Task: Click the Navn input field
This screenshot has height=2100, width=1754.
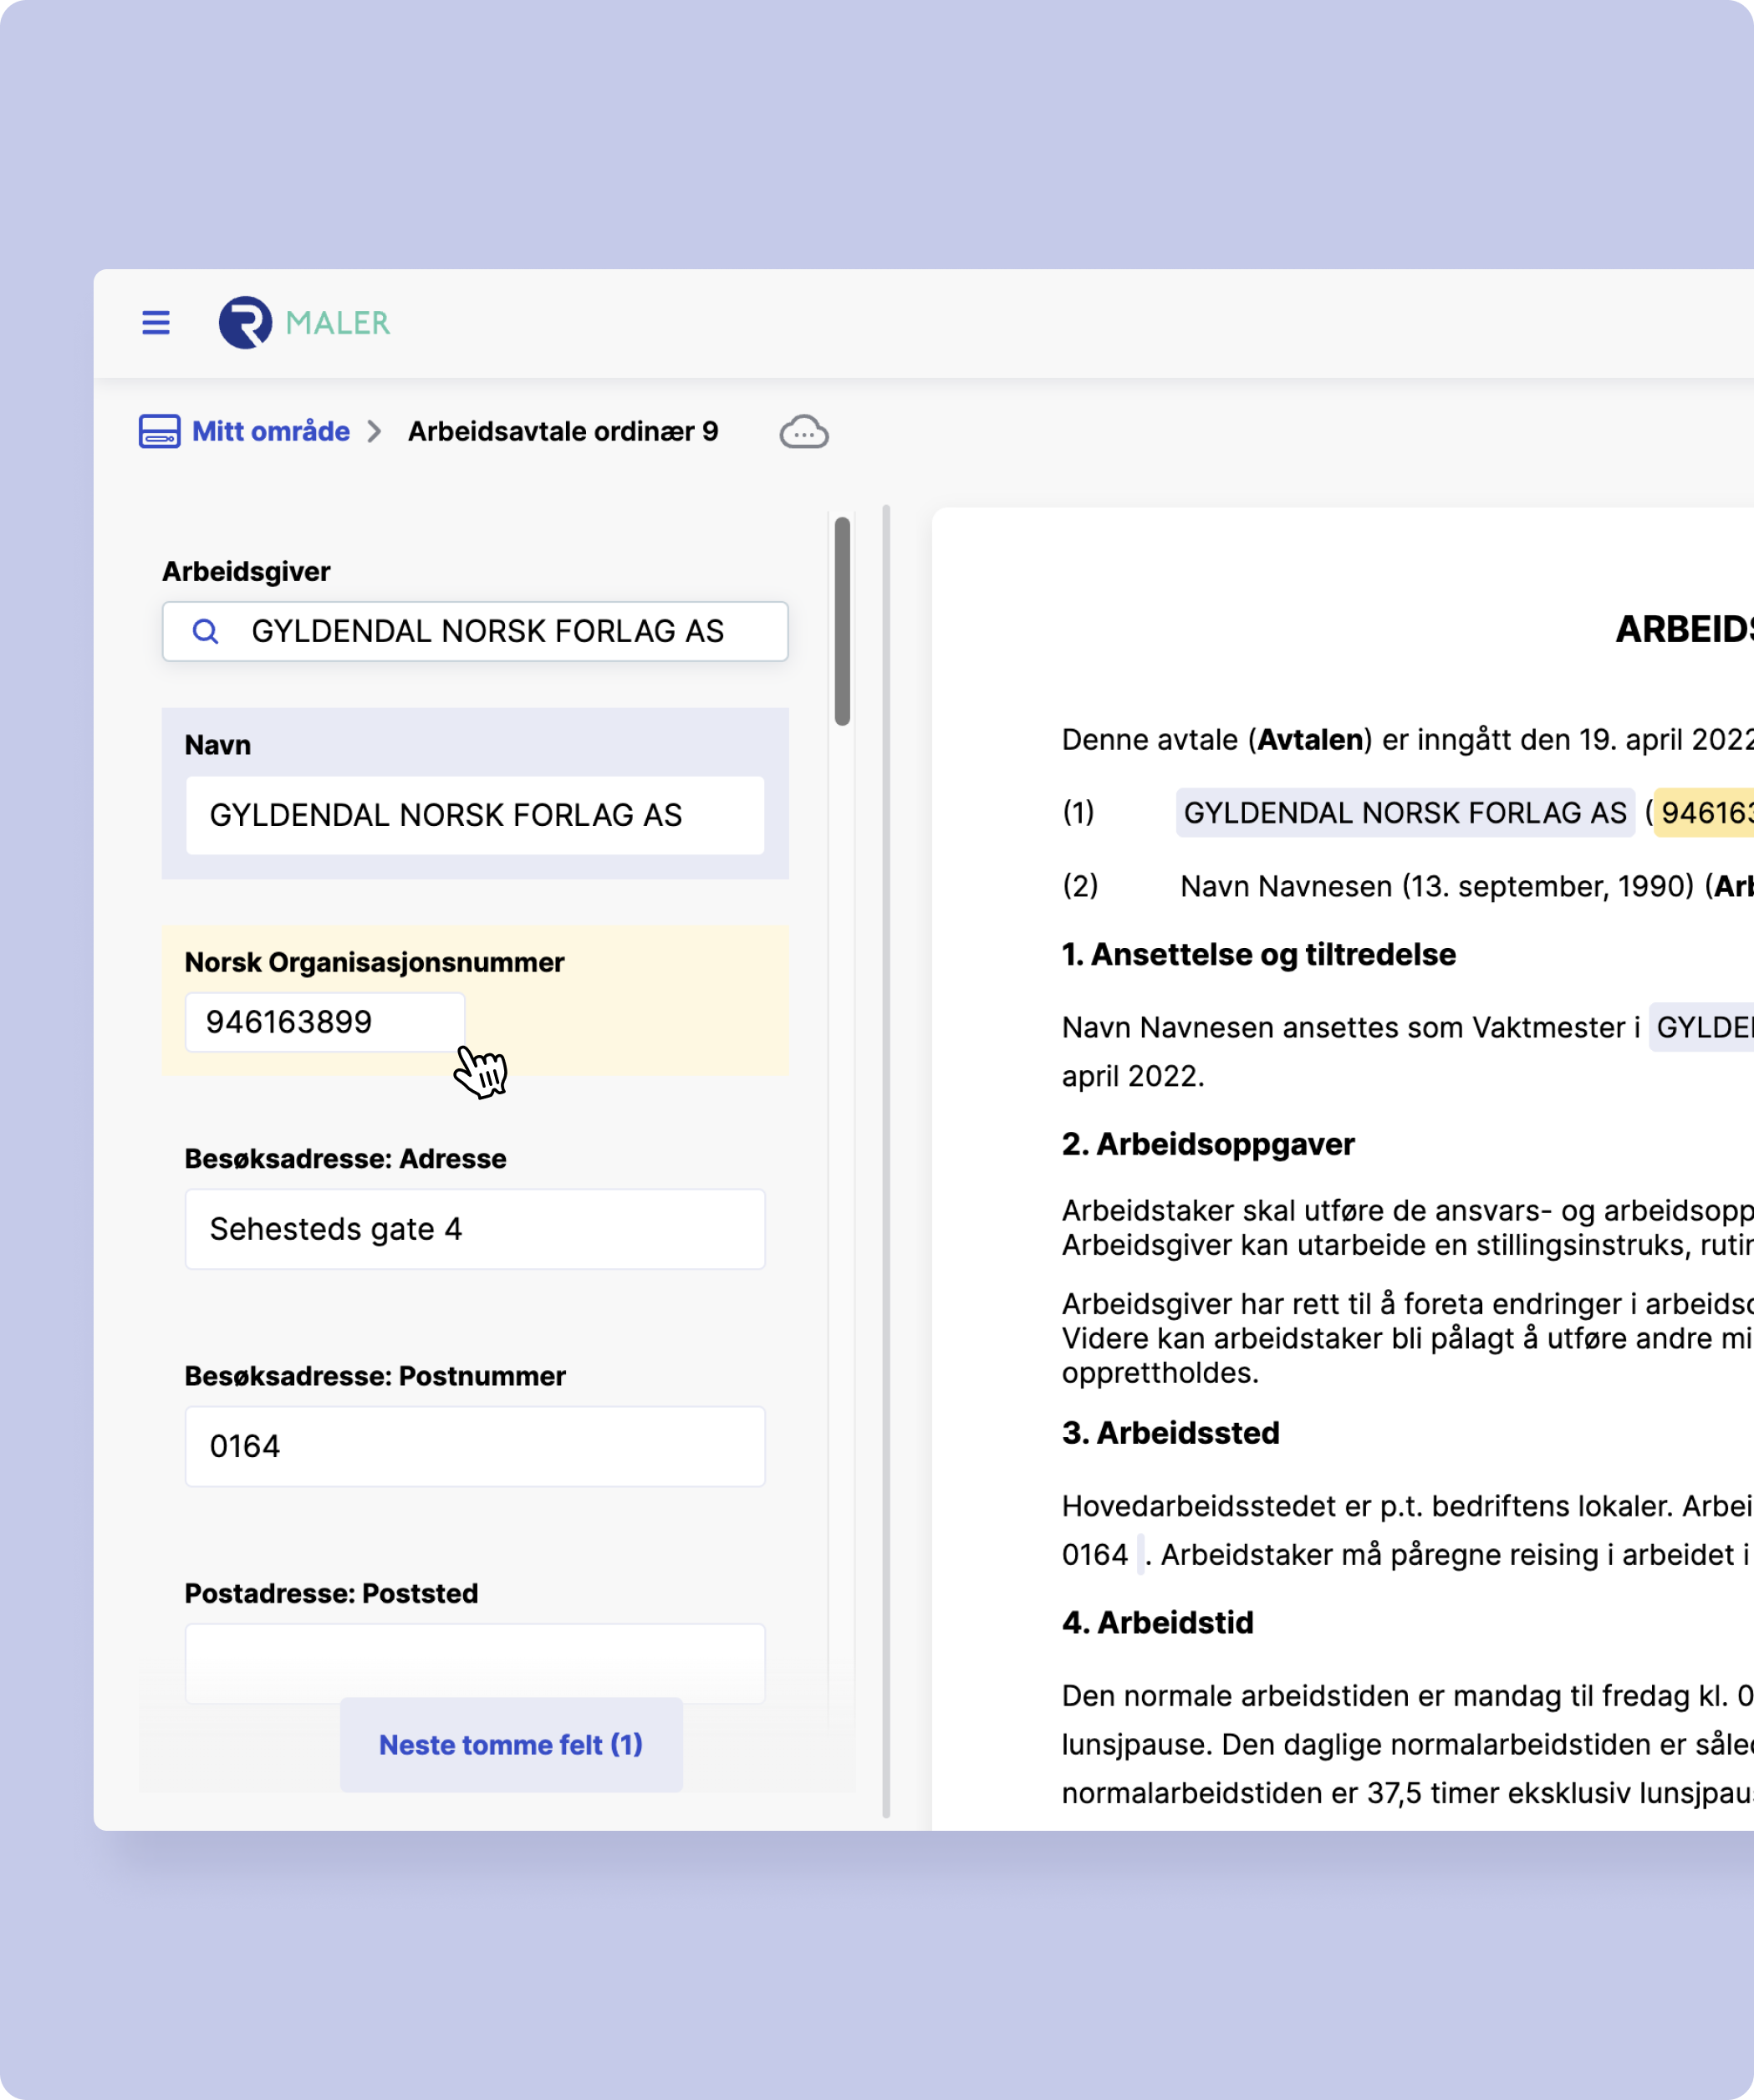Action: click(x=475, y=815)
